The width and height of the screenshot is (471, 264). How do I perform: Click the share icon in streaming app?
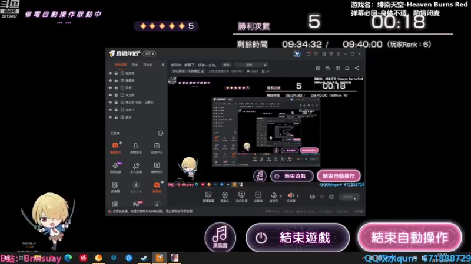357,68
